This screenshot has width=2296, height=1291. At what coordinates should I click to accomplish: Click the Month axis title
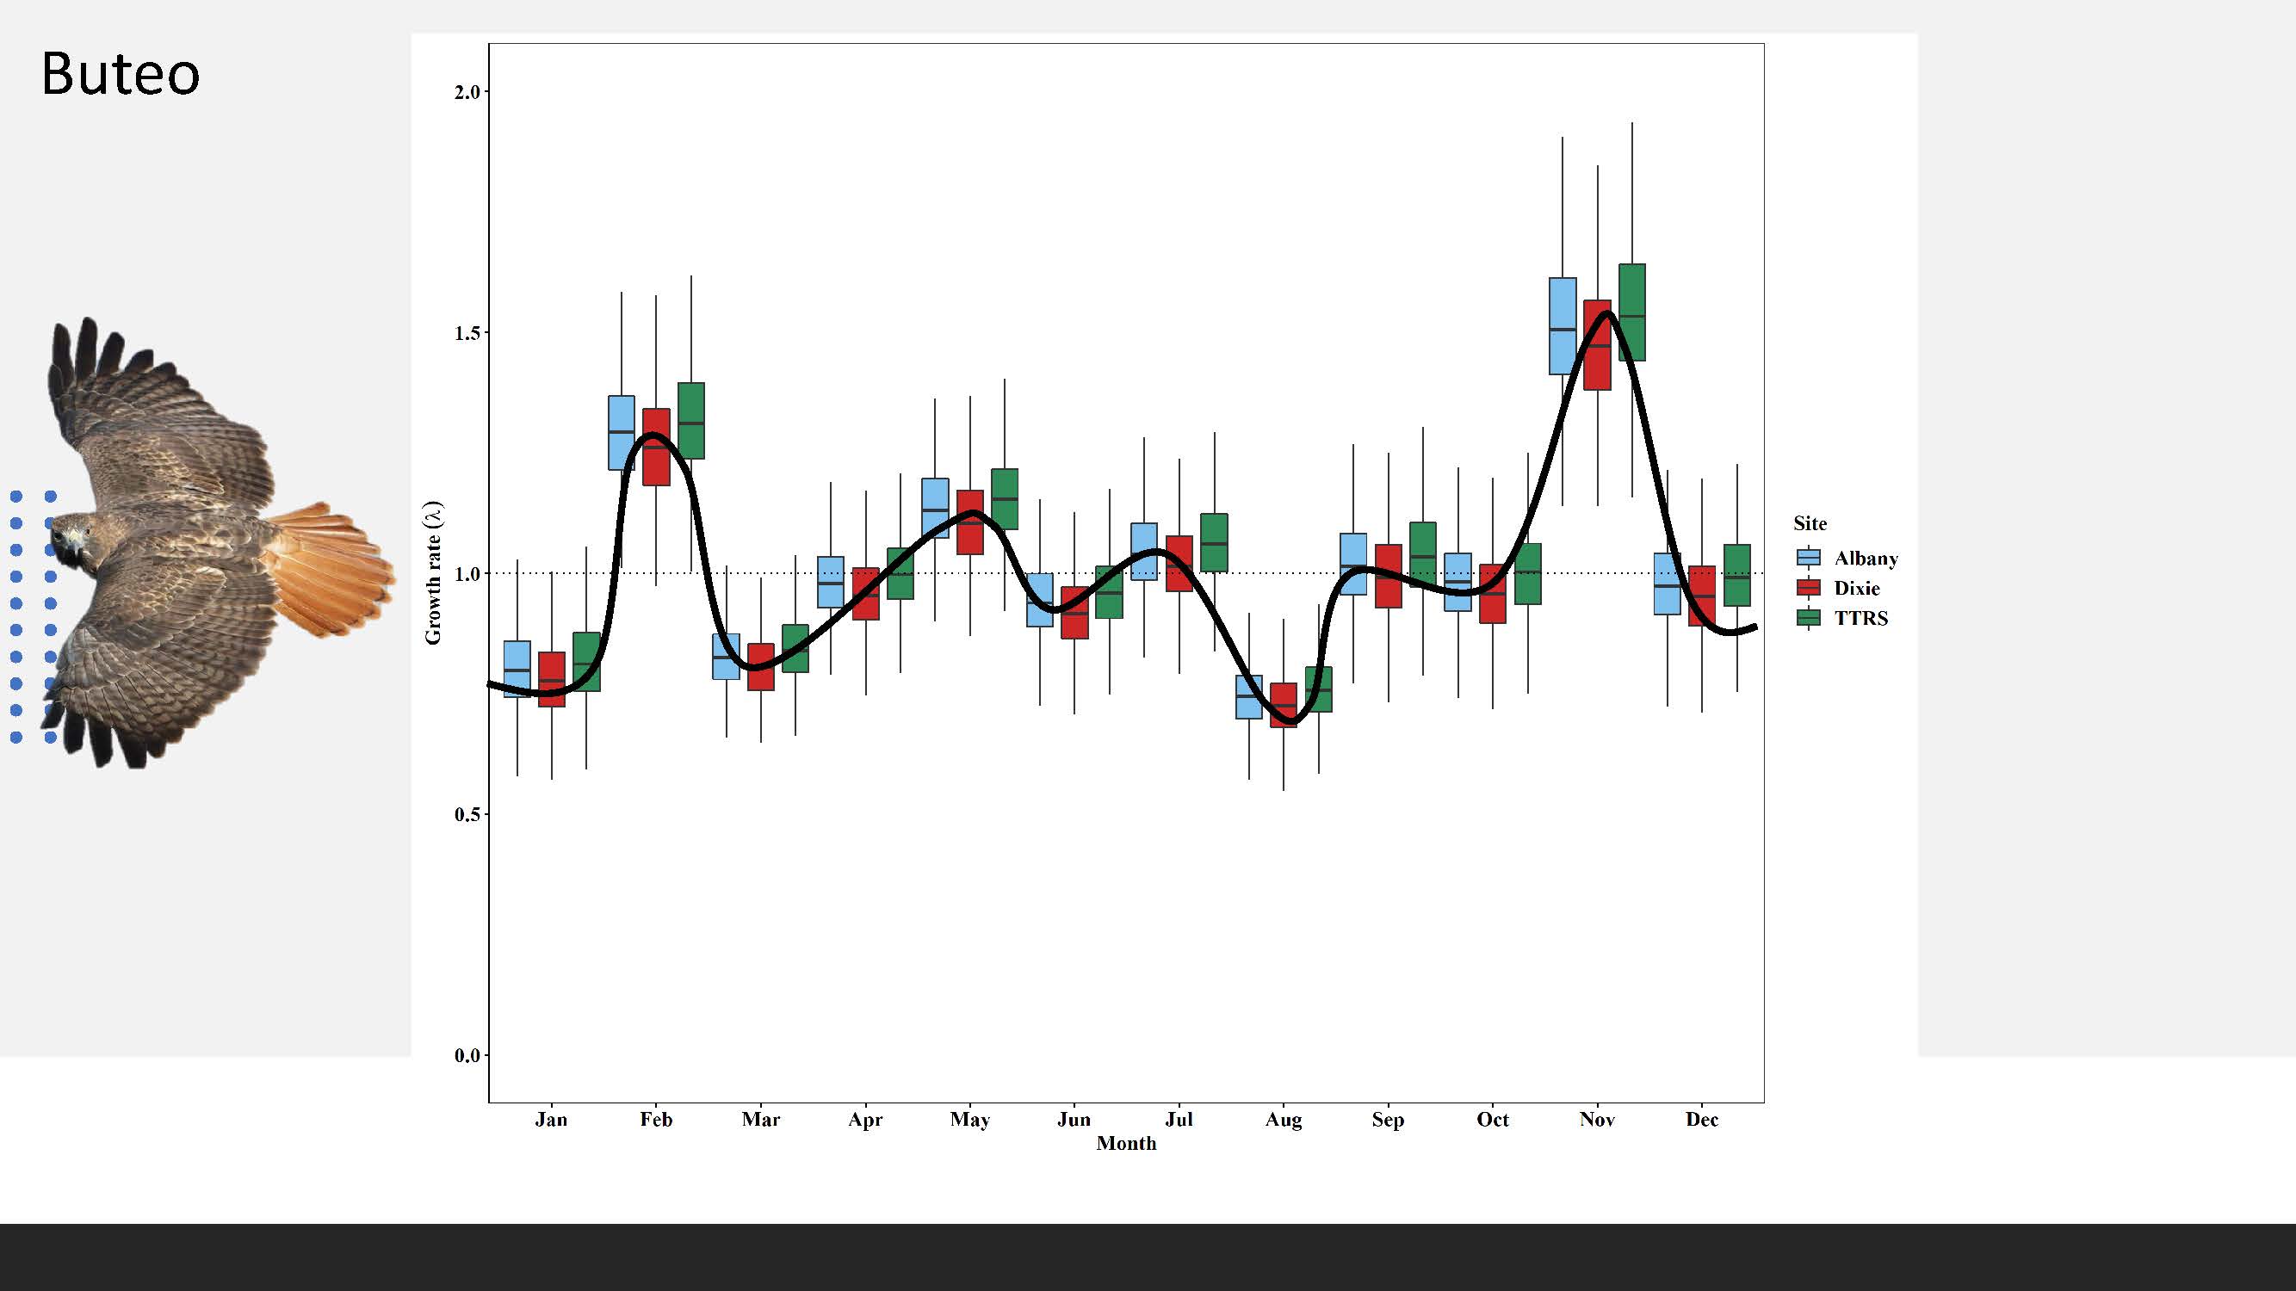point(1126,1144)
